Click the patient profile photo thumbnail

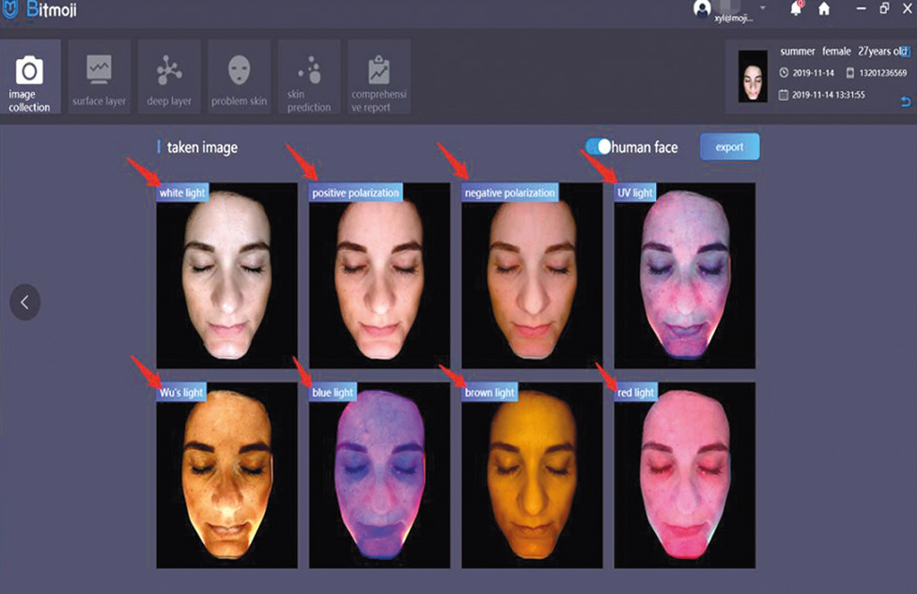(x=753, y=76)
